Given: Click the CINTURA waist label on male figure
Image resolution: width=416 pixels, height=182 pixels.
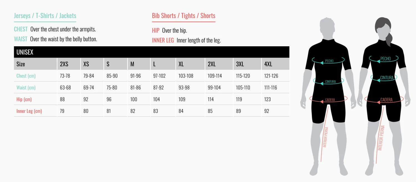Looking at the screenshot, I should tap(330, 82).
